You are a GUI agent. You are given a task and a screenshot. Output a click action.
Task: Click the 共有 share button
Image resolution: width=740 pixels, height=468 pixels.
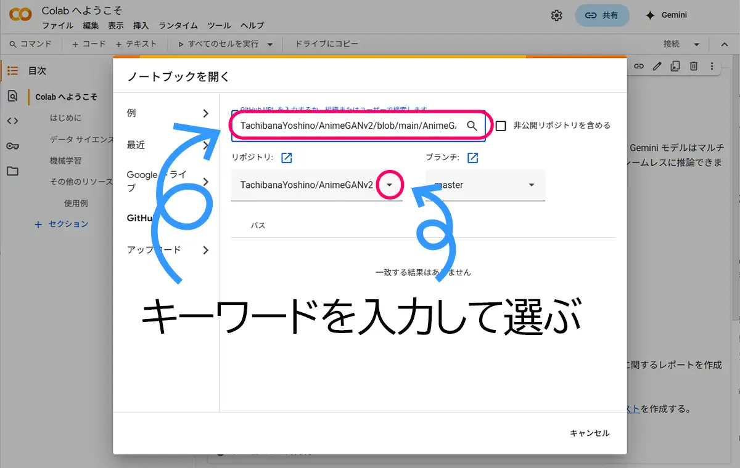coord(602,15)
